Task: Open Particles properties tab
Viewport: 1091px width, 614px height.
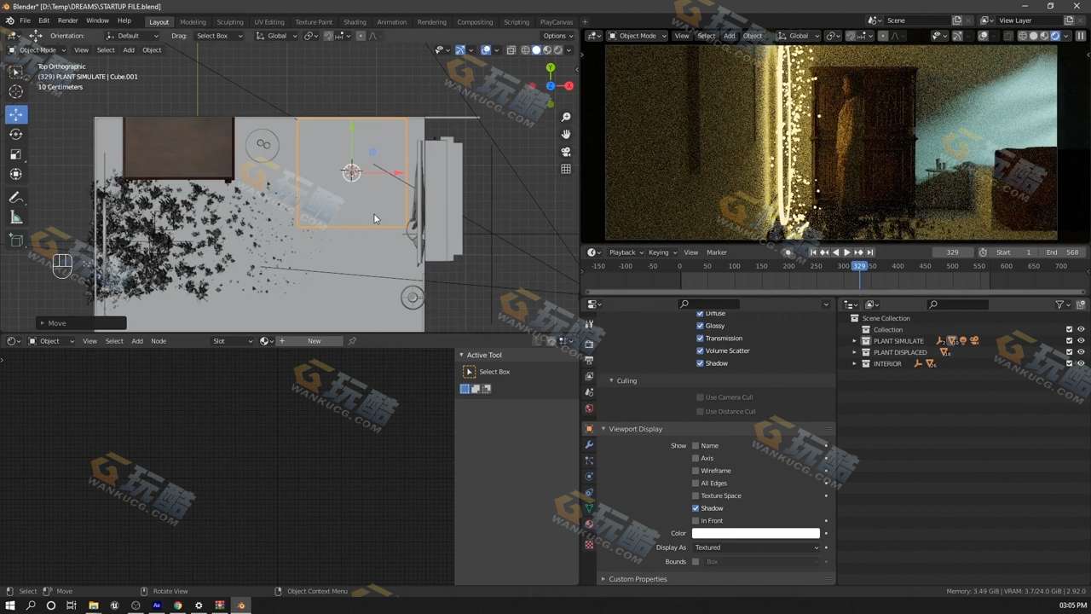Action: coord(589,460)
